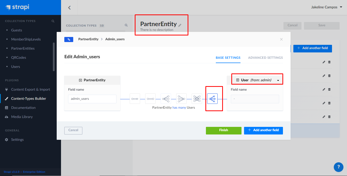Open Media Library in the sidebar

(22, 117)
